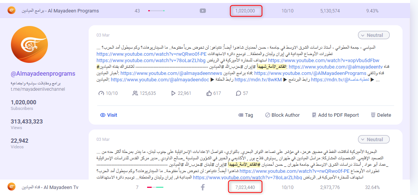
Task: Click the YouTube icon in Al Mayadeen Programs row
Action: [203, 11]
